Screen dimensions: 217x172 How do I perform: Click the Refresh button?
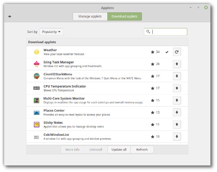(x=142, y=150)
